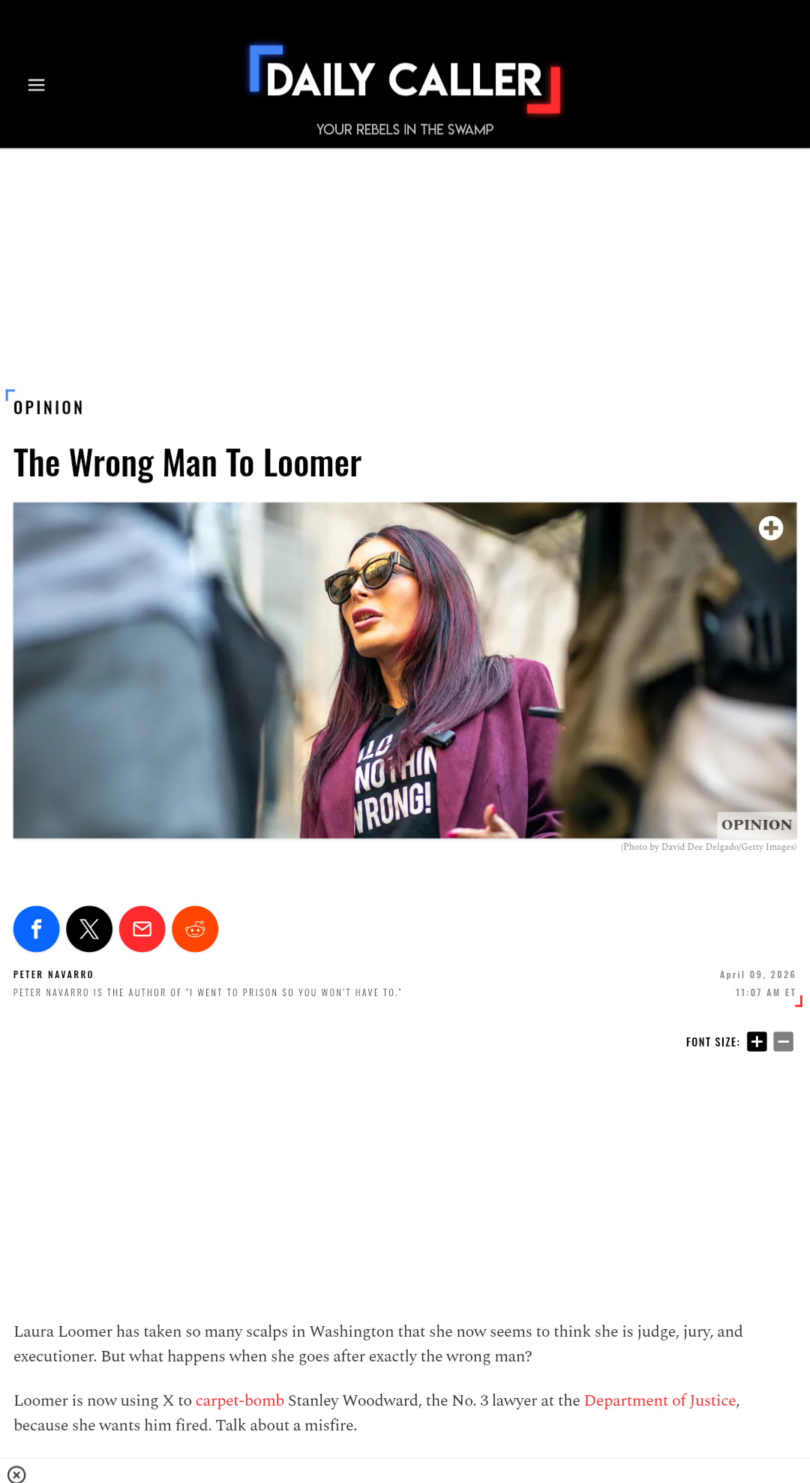This screenshot has height=1483, width=810.
Task: Open the hamburger navigation menu
Action: (36, 85)
